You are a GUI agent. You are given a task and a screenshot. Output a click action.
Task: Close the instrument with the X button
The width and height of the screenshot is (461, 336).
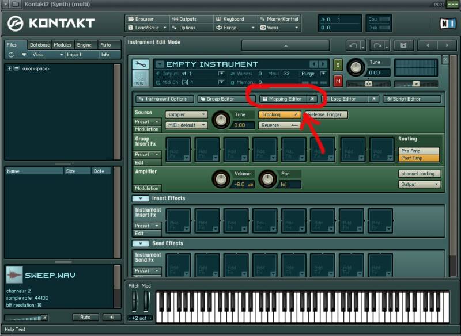click(x=445, y=60)
